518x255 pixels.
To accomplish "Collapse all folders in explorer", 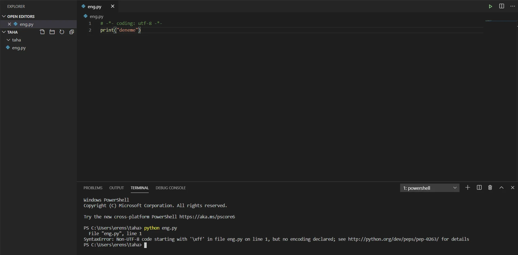I will tap(72, 32).
